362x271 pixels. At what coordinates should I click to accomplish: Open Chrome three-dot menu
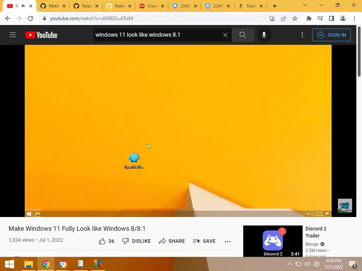[x=354, y=18]
